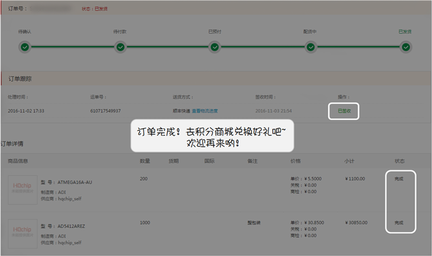Click the 待确认 step checkmark icon
The height and width of the screenshot is (256, 432).
pyautogui.click(x=25, y=47)
